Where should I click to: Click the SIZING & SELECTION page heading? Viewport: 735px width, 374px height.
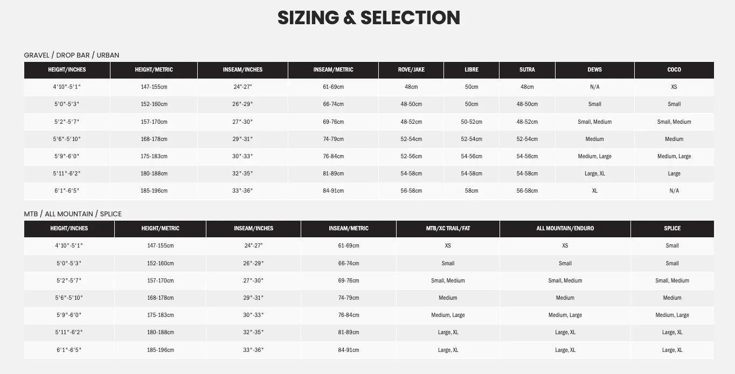pyautogui.click(x=369, y=18)
